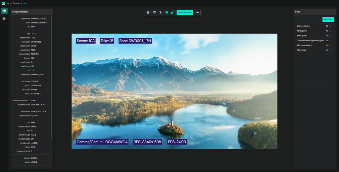Click the Sample Metadata panel header

coord(32,12)
